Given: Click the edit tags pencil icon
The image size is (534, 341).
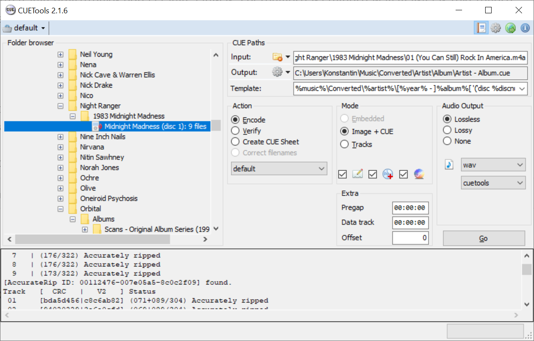Looking at the screenshot, I should [358, 174].
